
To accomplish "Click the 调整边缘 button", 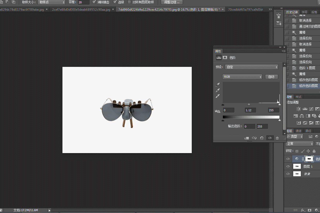I will (172, 2).
